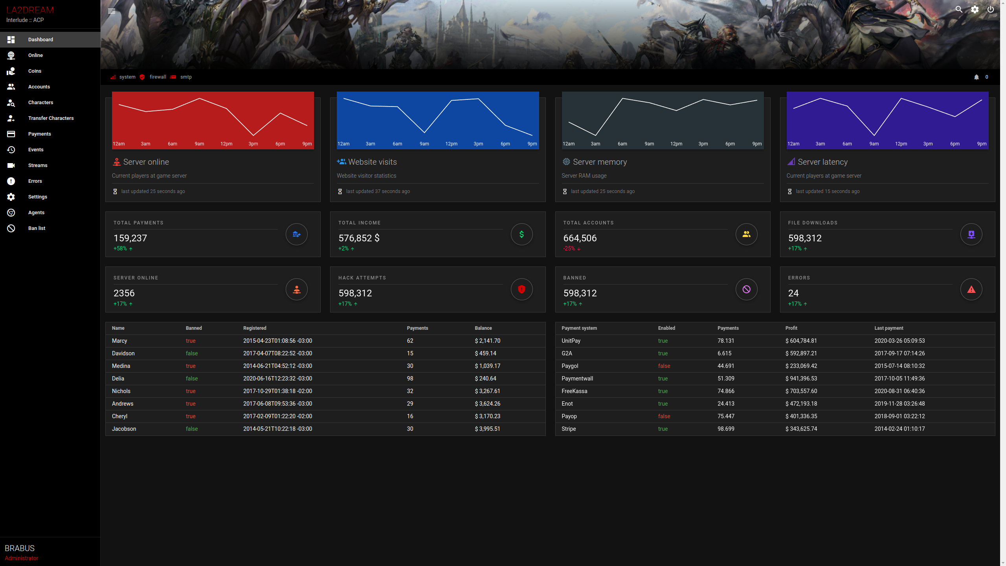Click the smtp status link
This screenshot has height=566, width=1006.
click(186, 77)
